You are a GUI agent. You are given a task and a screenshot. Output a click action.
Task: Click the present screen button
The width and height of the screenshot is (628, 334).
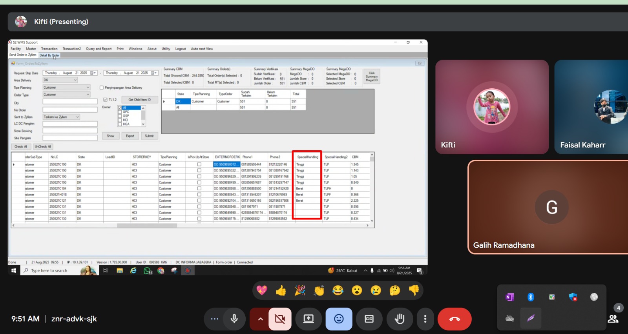tap(309, 319)
